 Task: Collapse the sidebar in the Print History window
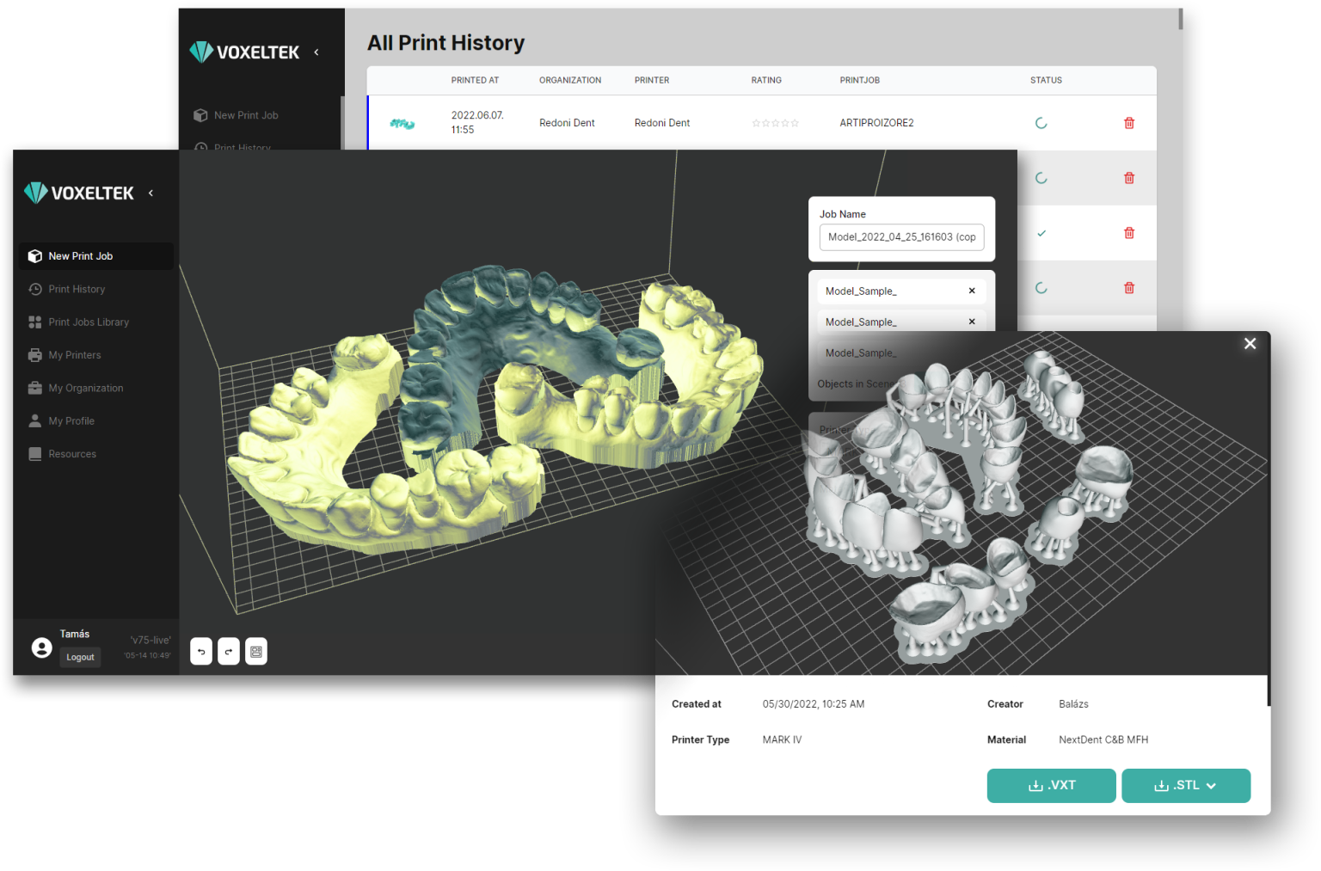(x=316, y=52)
